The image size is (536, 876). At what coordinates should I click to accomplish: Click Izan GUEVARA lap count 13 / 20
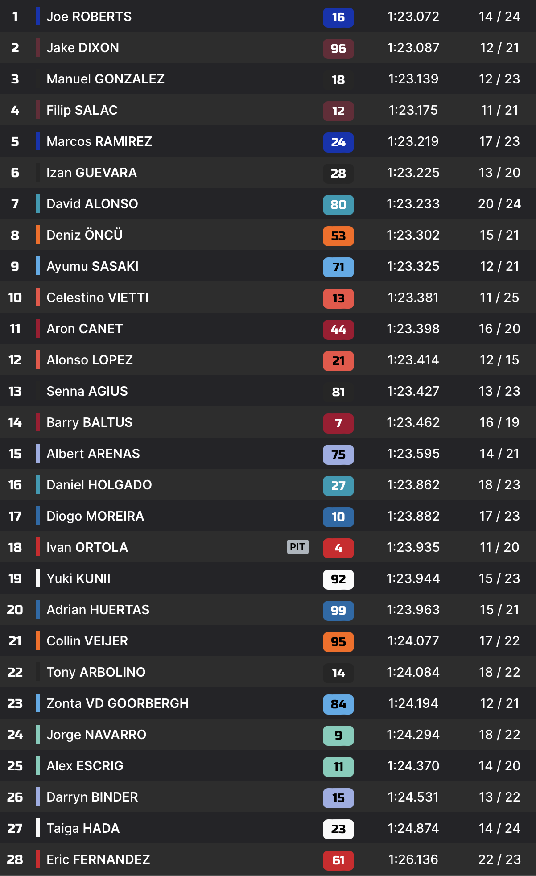(499, 173)
